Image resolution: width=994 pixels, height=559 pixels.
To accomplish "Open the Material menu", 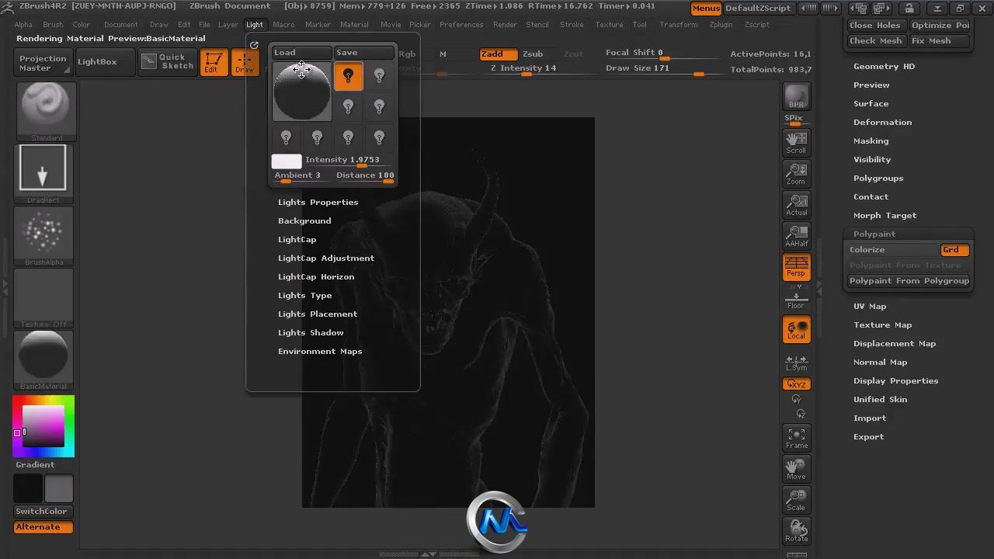I will [354, 25].
